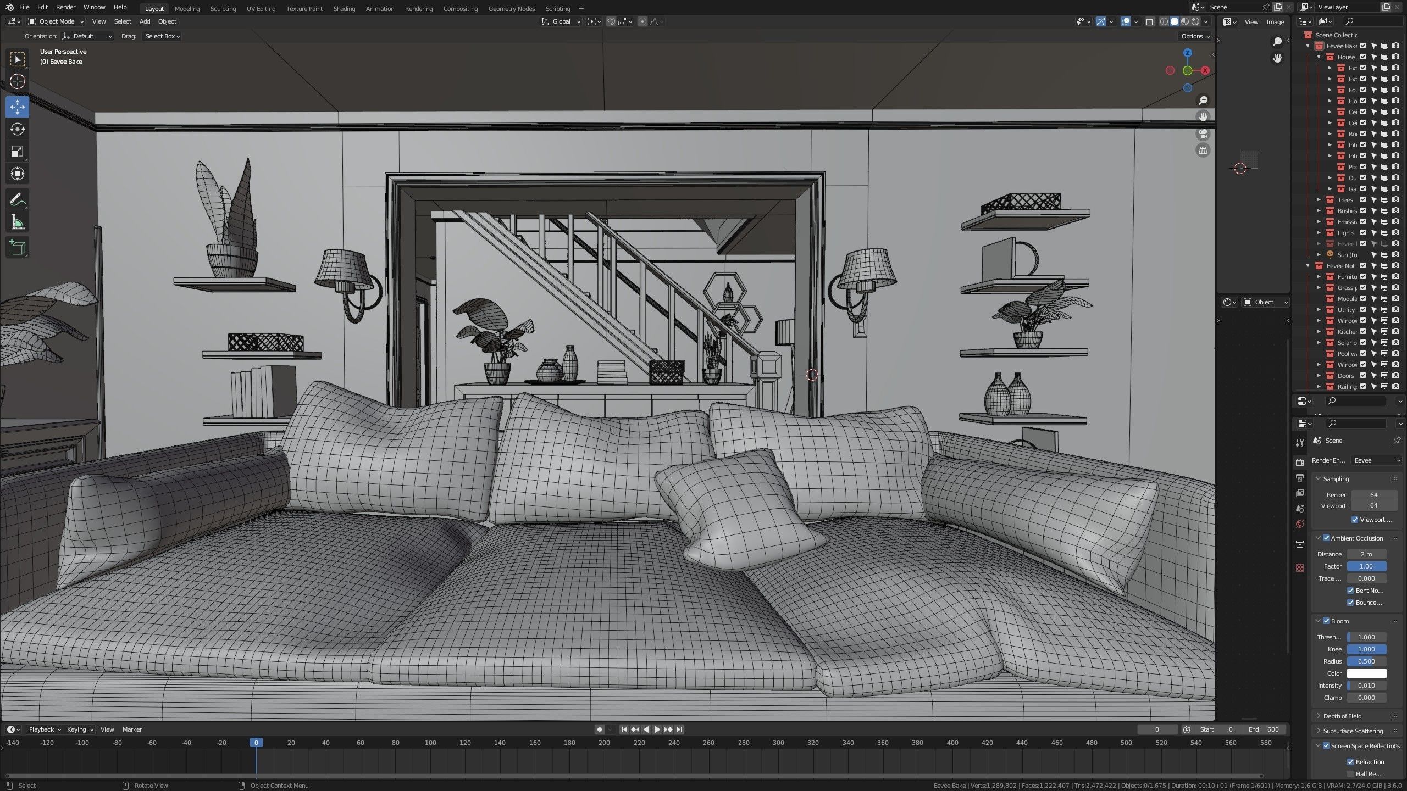Select the Rotate tool
The width and height of the screenshot is (1407, 791).
coord(17,129)
